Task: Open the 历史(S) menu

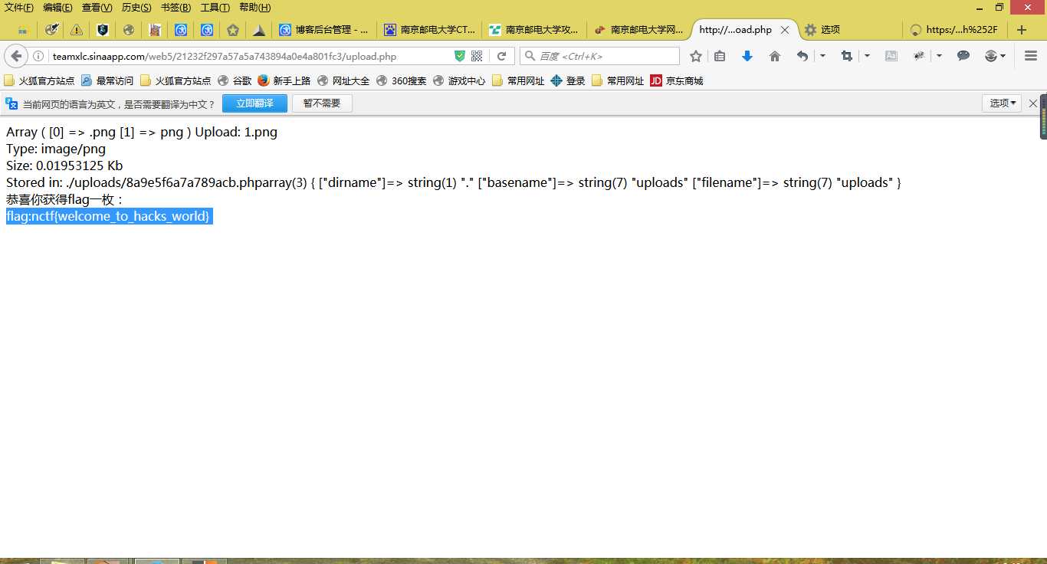Action: coord(136,8)
